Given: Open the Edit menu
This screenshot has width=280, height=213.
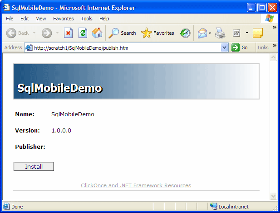Looking at the screenshot, I should (x=25, y=19).
